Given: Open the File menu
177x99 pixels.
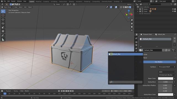Looking at the screenshot, I should [5, 1].
